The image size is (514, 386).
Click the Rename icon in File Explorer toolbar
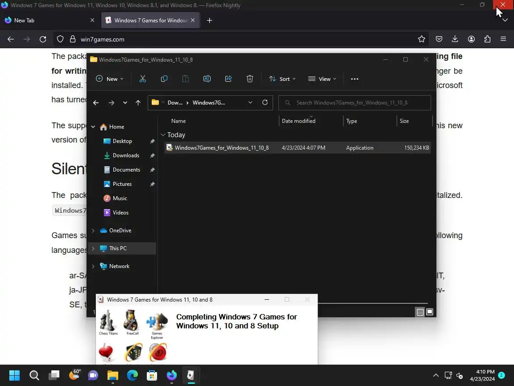(x=207, y=79)
